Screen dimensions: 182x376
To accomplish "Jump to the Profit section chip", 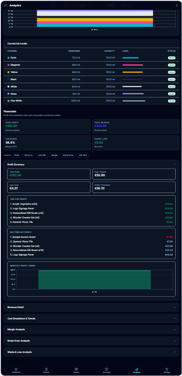I will [x=17, y=155].
